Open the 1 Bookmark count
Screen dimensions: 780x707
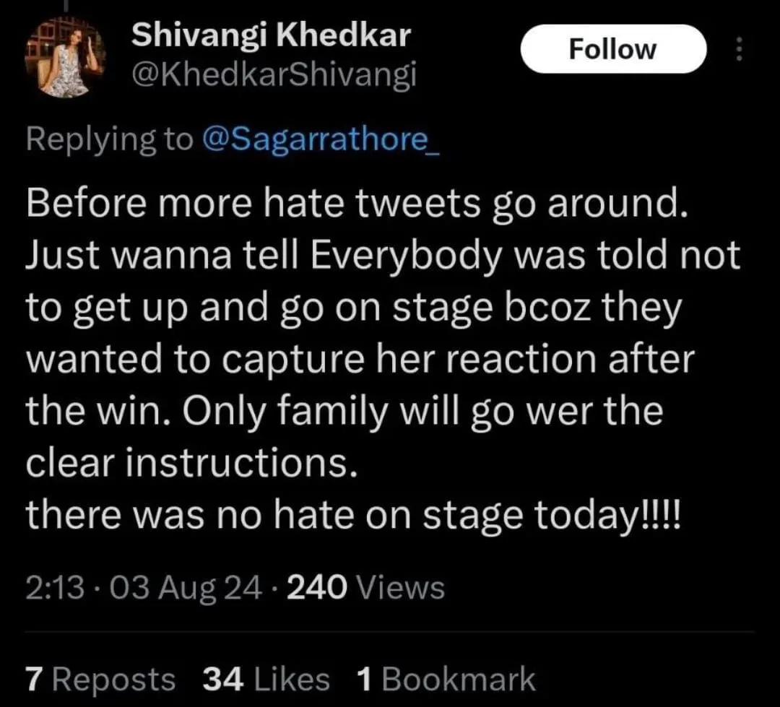pos(446,679)
